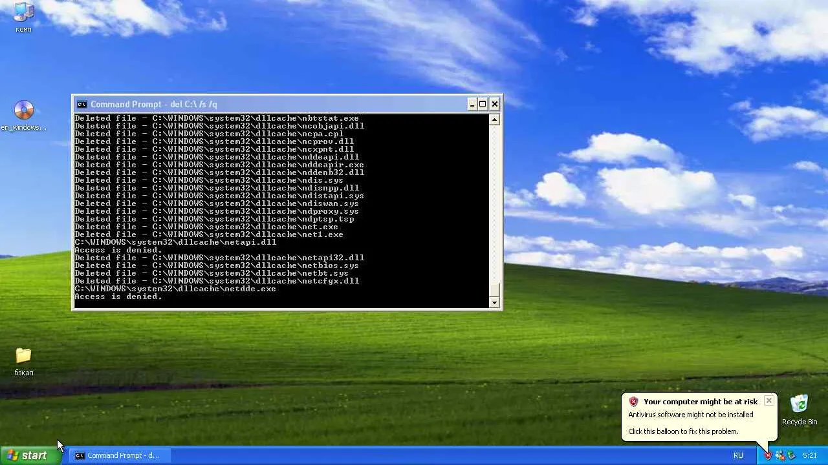Click the 'Your computer might be at risk' balloon title
828x465 pixels.
pyautogui.click(x=701, y=402)
